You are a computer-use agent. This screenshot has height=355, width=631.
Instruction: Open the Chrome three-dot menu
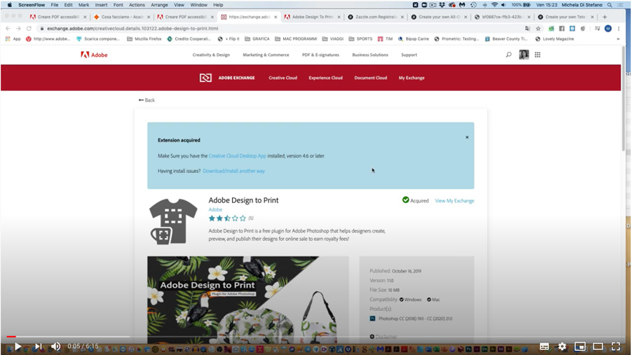619,29
